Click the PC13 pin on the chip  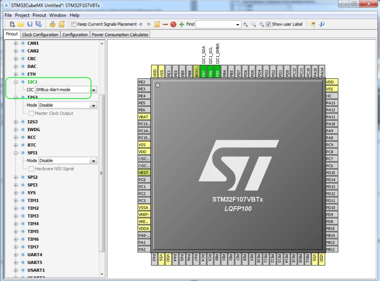(x=144, y=124)
